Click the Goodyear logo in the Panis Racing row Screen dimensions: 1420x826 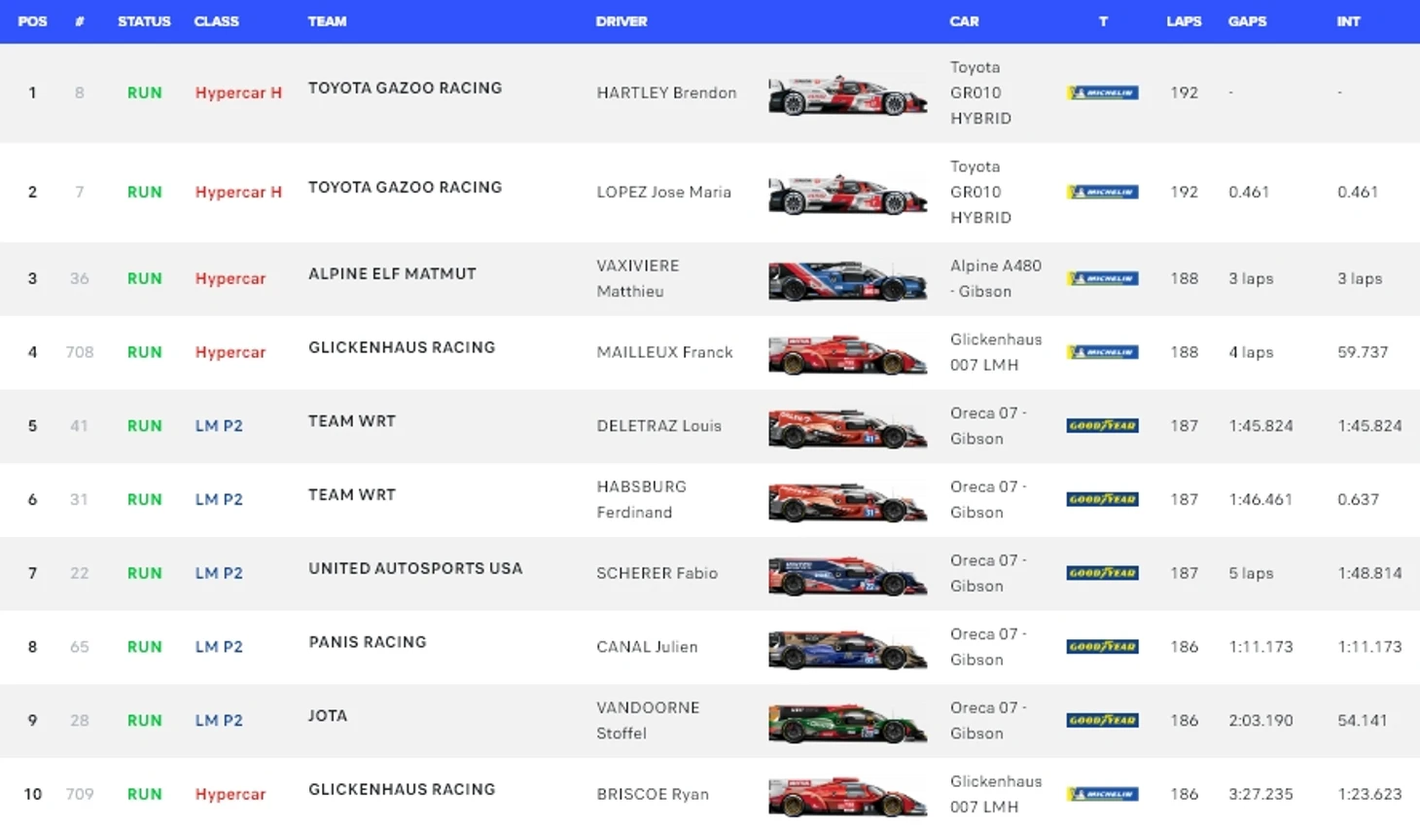point(1102,646)
